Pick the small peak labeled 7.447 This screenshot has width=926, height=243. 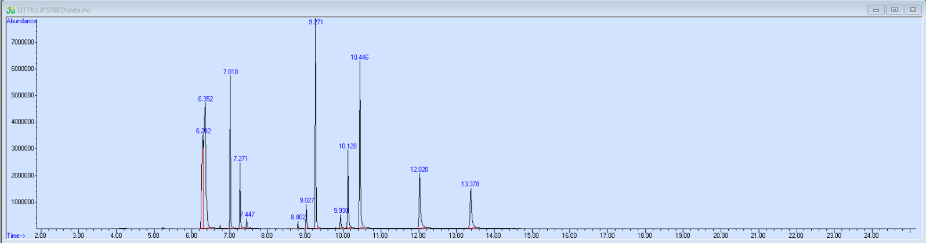[247, 215]
